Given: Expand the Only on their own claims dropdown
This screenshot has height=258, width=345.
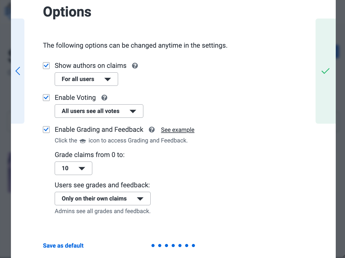Looking at the screenshot, I should tap(102, 199).
